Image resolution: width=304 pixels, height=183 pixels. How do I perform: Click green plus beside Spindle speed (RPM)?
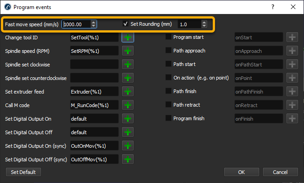[x=128, y=51]
